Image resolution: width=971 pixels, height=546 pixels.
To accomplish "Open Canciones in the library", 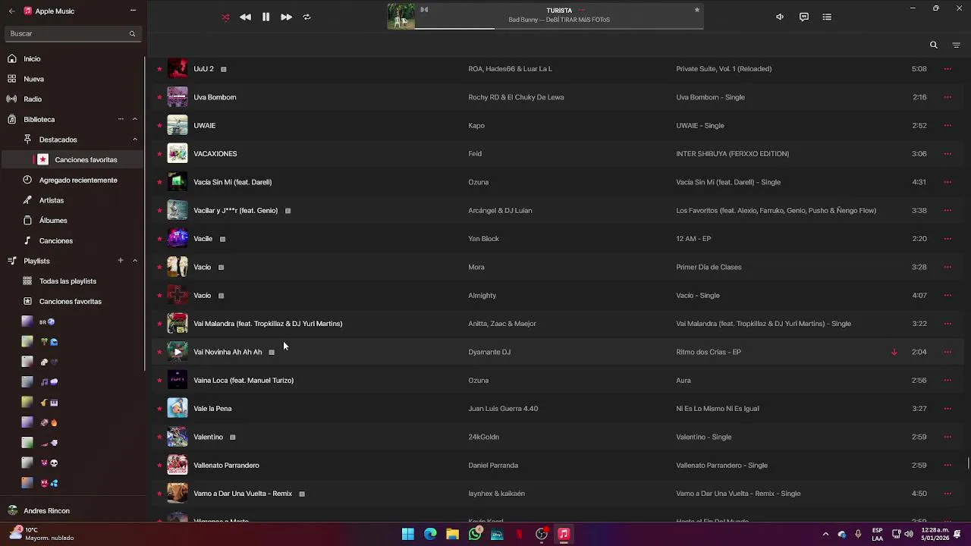I will pyautogui.click(x=56, y=241).
